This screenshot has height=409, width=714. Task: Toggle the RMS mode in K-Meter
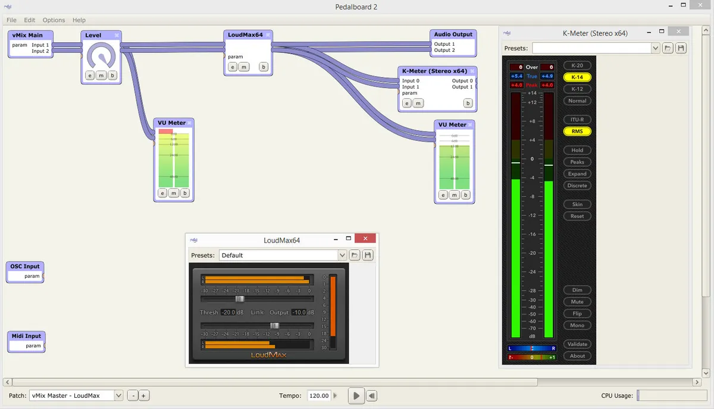[x=577, y=131]
